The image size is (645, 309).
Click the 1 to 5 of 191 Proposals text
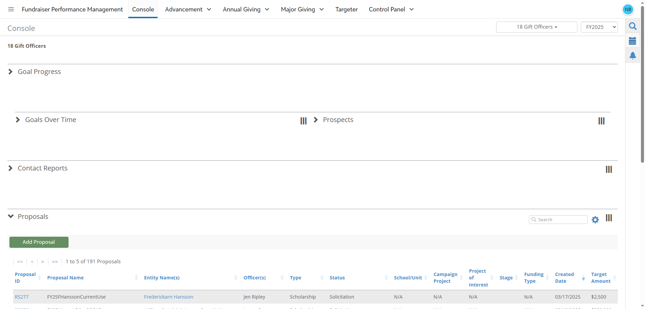[93, 262]
